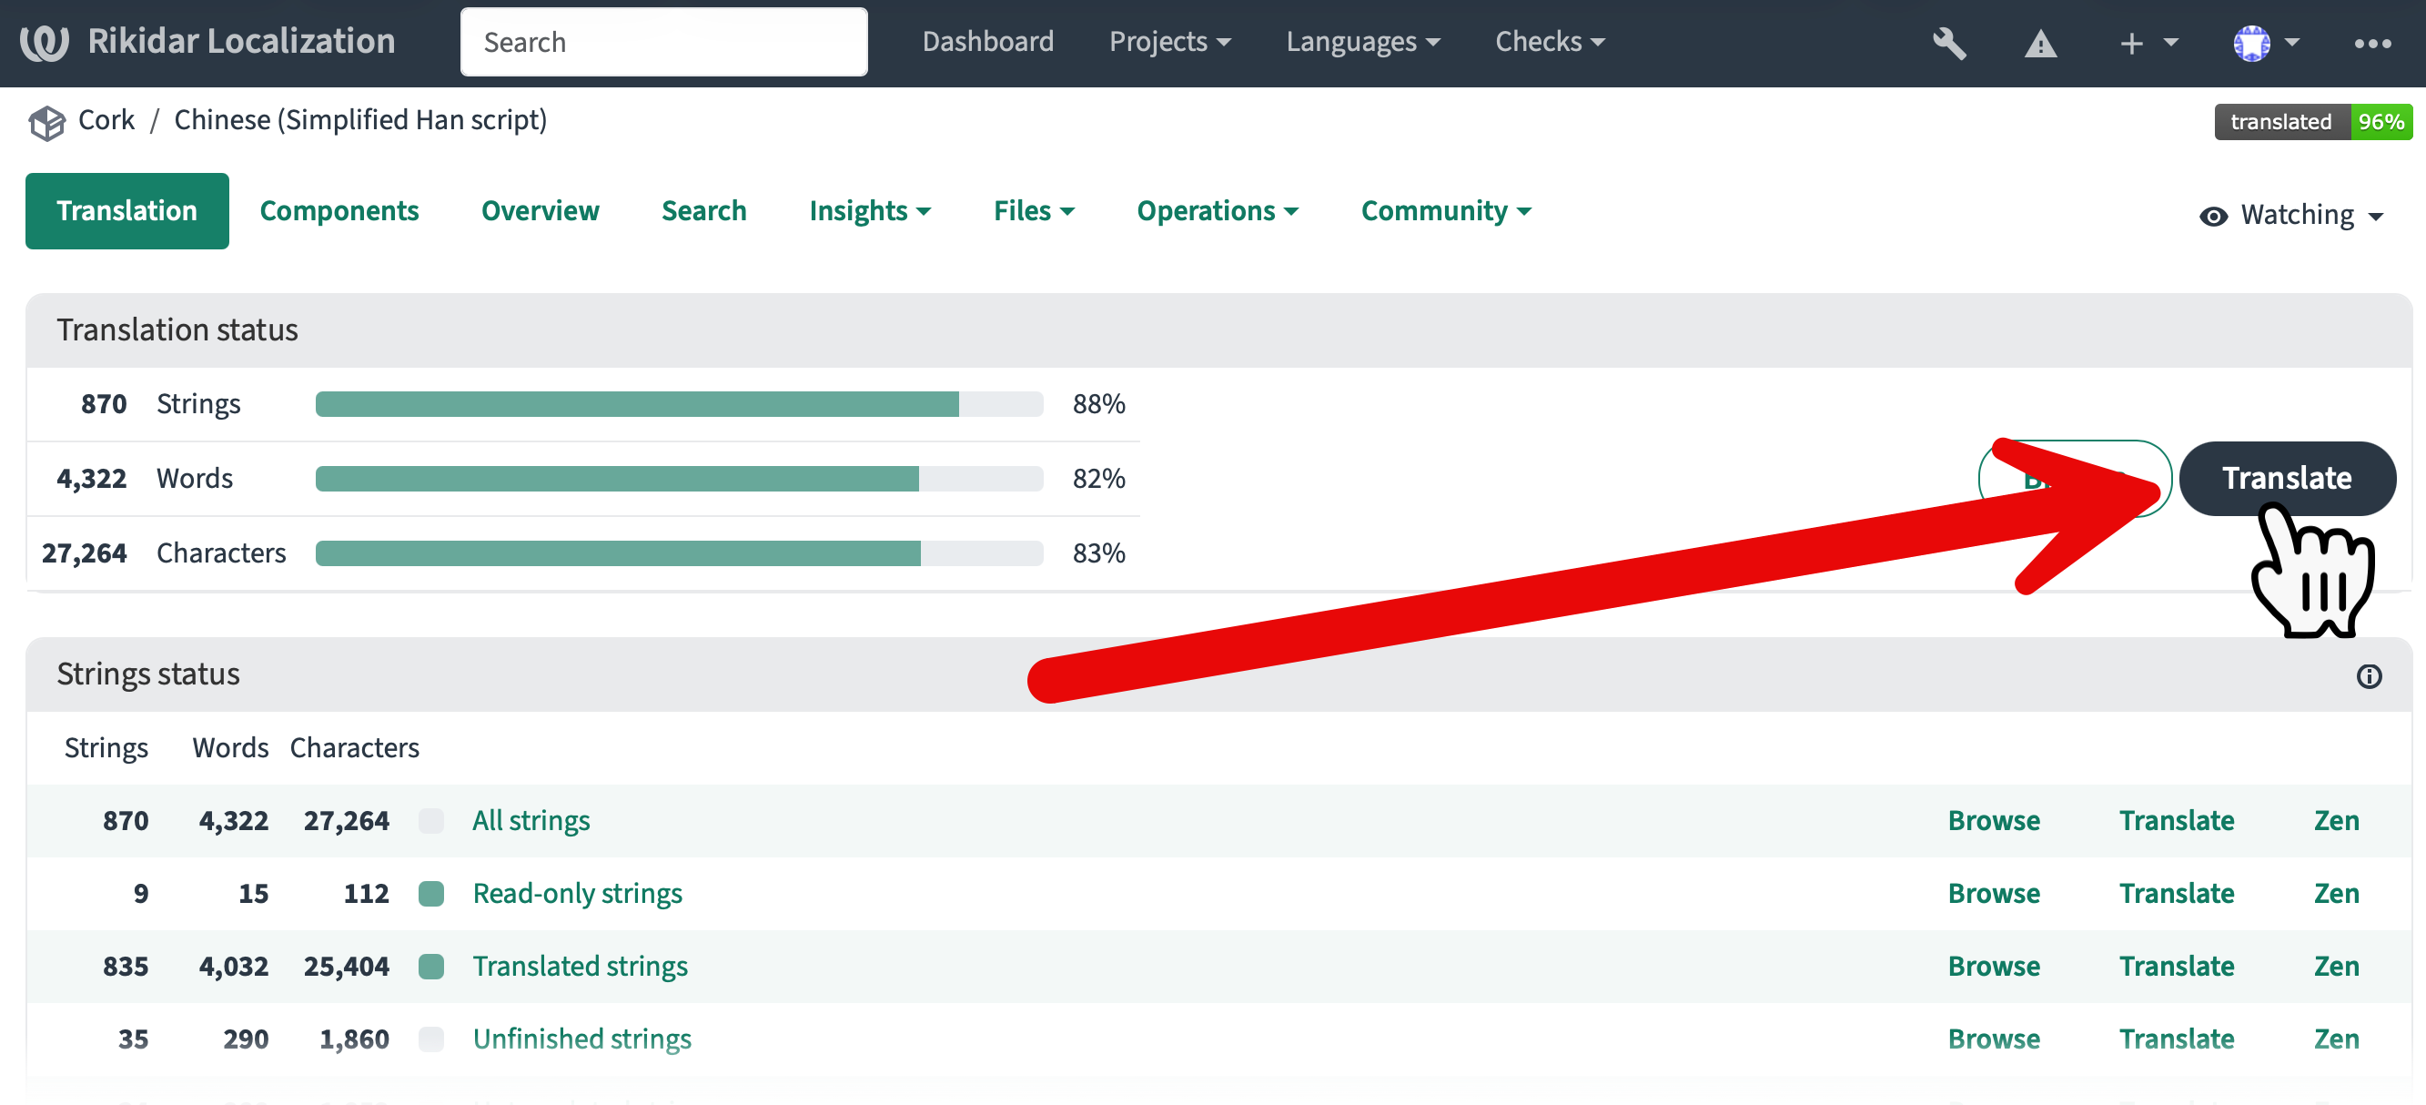Expand the Projects dropdown
The height and width of the screenshot is (1105, 2426).
click(1168, 42)
